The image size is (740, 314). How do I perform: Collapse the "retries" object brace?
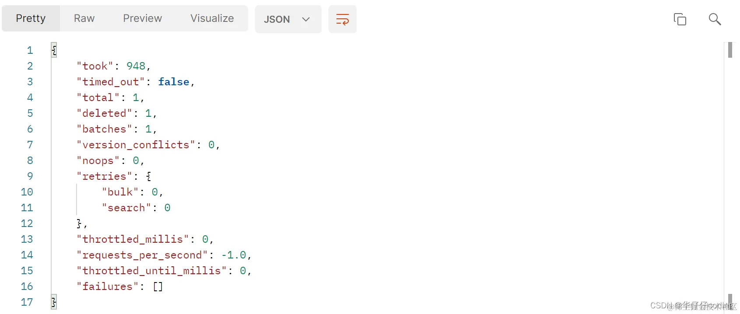(x=149, y=176)
